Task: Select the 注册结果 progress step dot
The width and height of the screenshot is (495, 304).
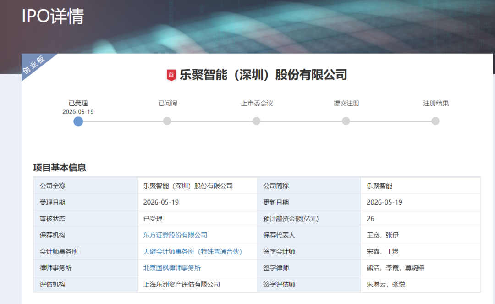Action: pyautogui.click(x=435, y=121)
